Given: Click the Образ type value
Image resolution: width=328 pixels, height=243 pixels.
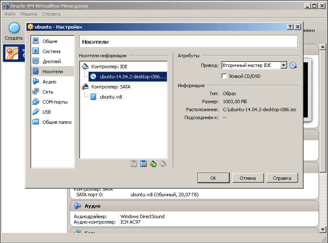Looking at the screenshot, I should (229, 93).
